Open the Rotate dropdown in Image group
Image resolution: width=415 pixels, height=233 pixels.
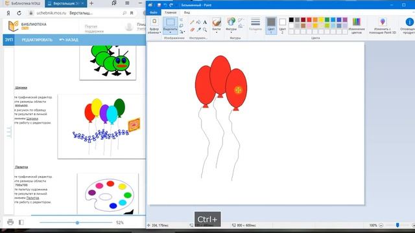point(182,32)
